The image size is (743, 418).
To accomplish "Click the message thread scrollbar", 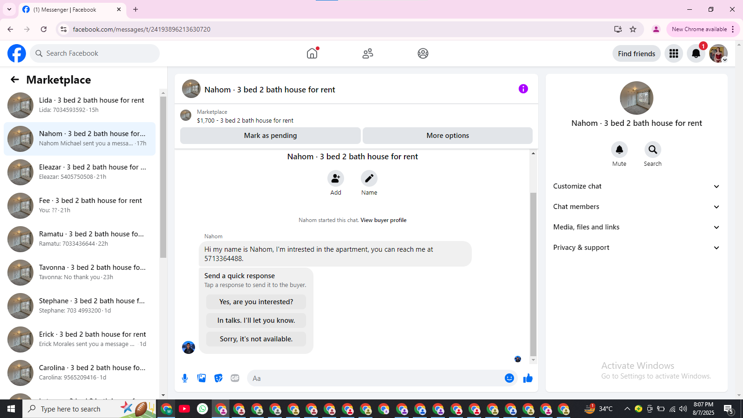I will coord(533,274).
